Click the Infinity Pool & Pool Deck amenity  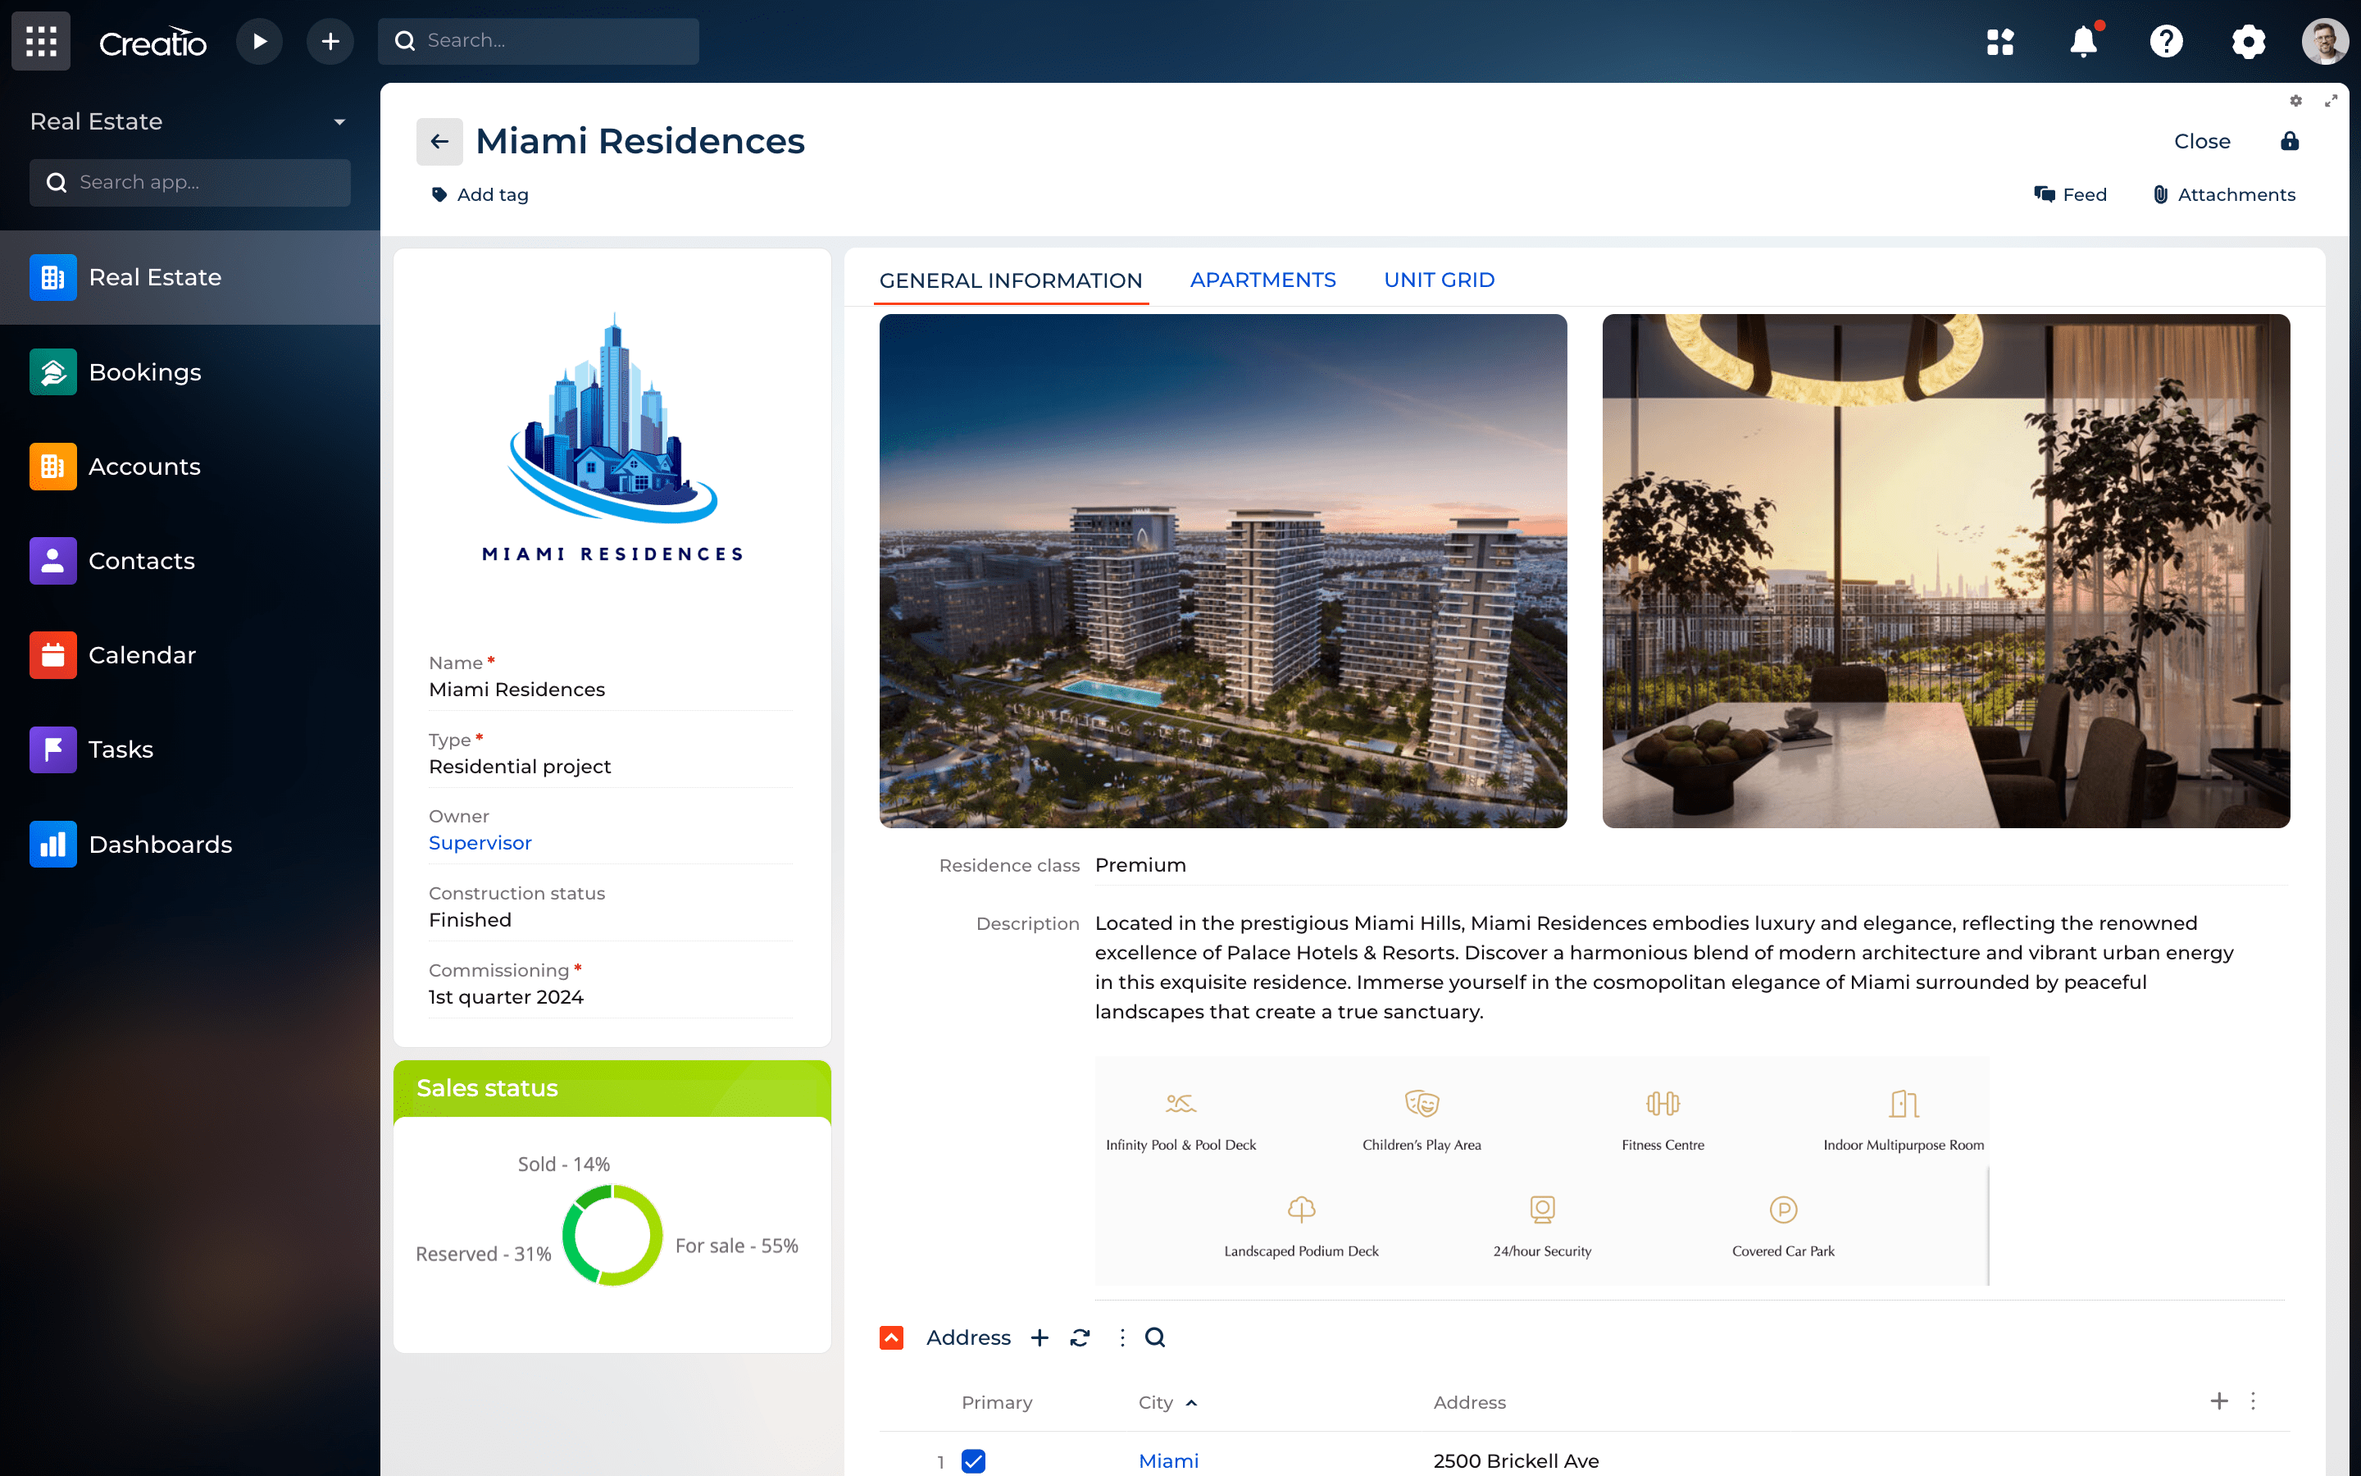pos(1180,1119)
